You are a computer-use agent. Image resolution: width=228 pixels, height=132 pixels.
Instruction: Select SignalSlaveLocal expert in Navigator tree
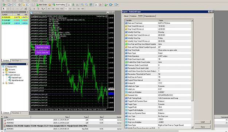pos(17,80)
